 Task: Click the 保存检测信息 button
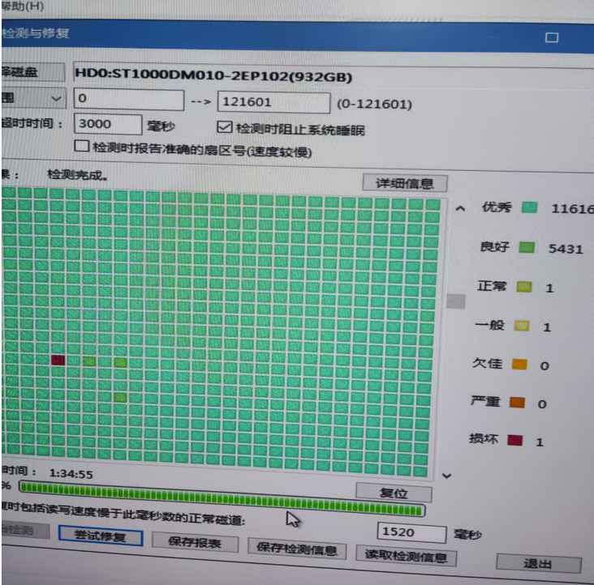click(x=297, y=549)
